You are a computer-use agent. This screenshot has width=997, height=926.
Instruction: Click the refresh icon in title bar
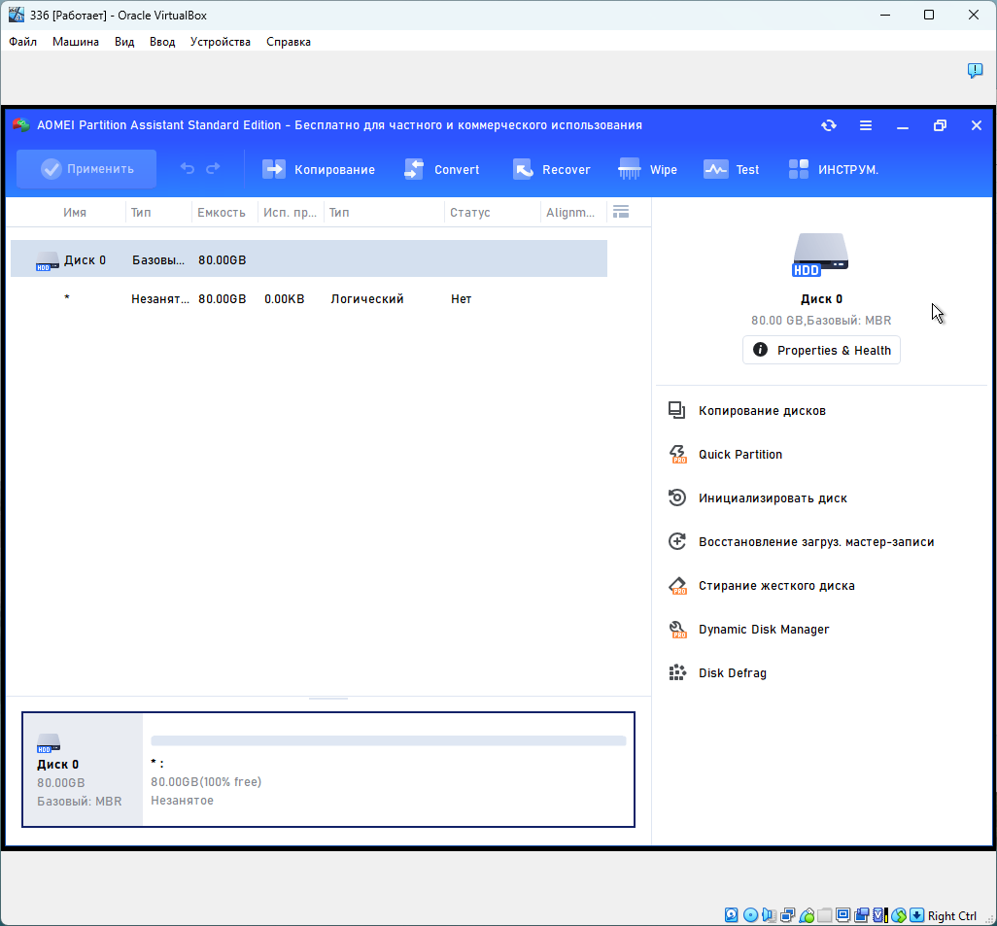(828, 125)
